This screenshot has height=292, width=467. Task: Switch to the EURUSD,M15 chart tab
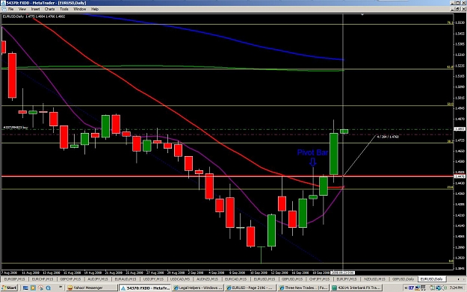pos(265,279)
